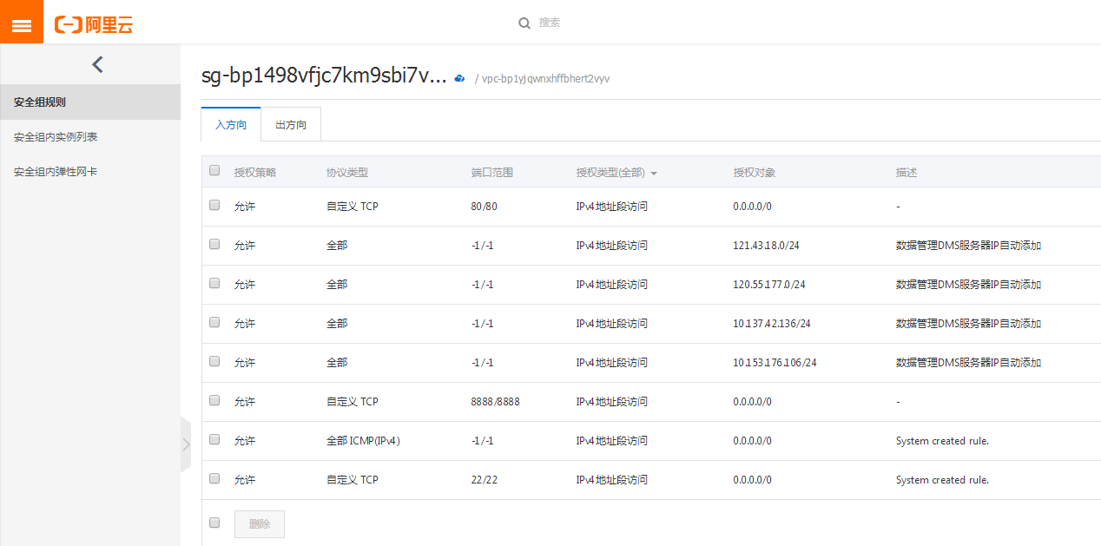Select the rule for 121.43.18.0/24

pos(214,245)
